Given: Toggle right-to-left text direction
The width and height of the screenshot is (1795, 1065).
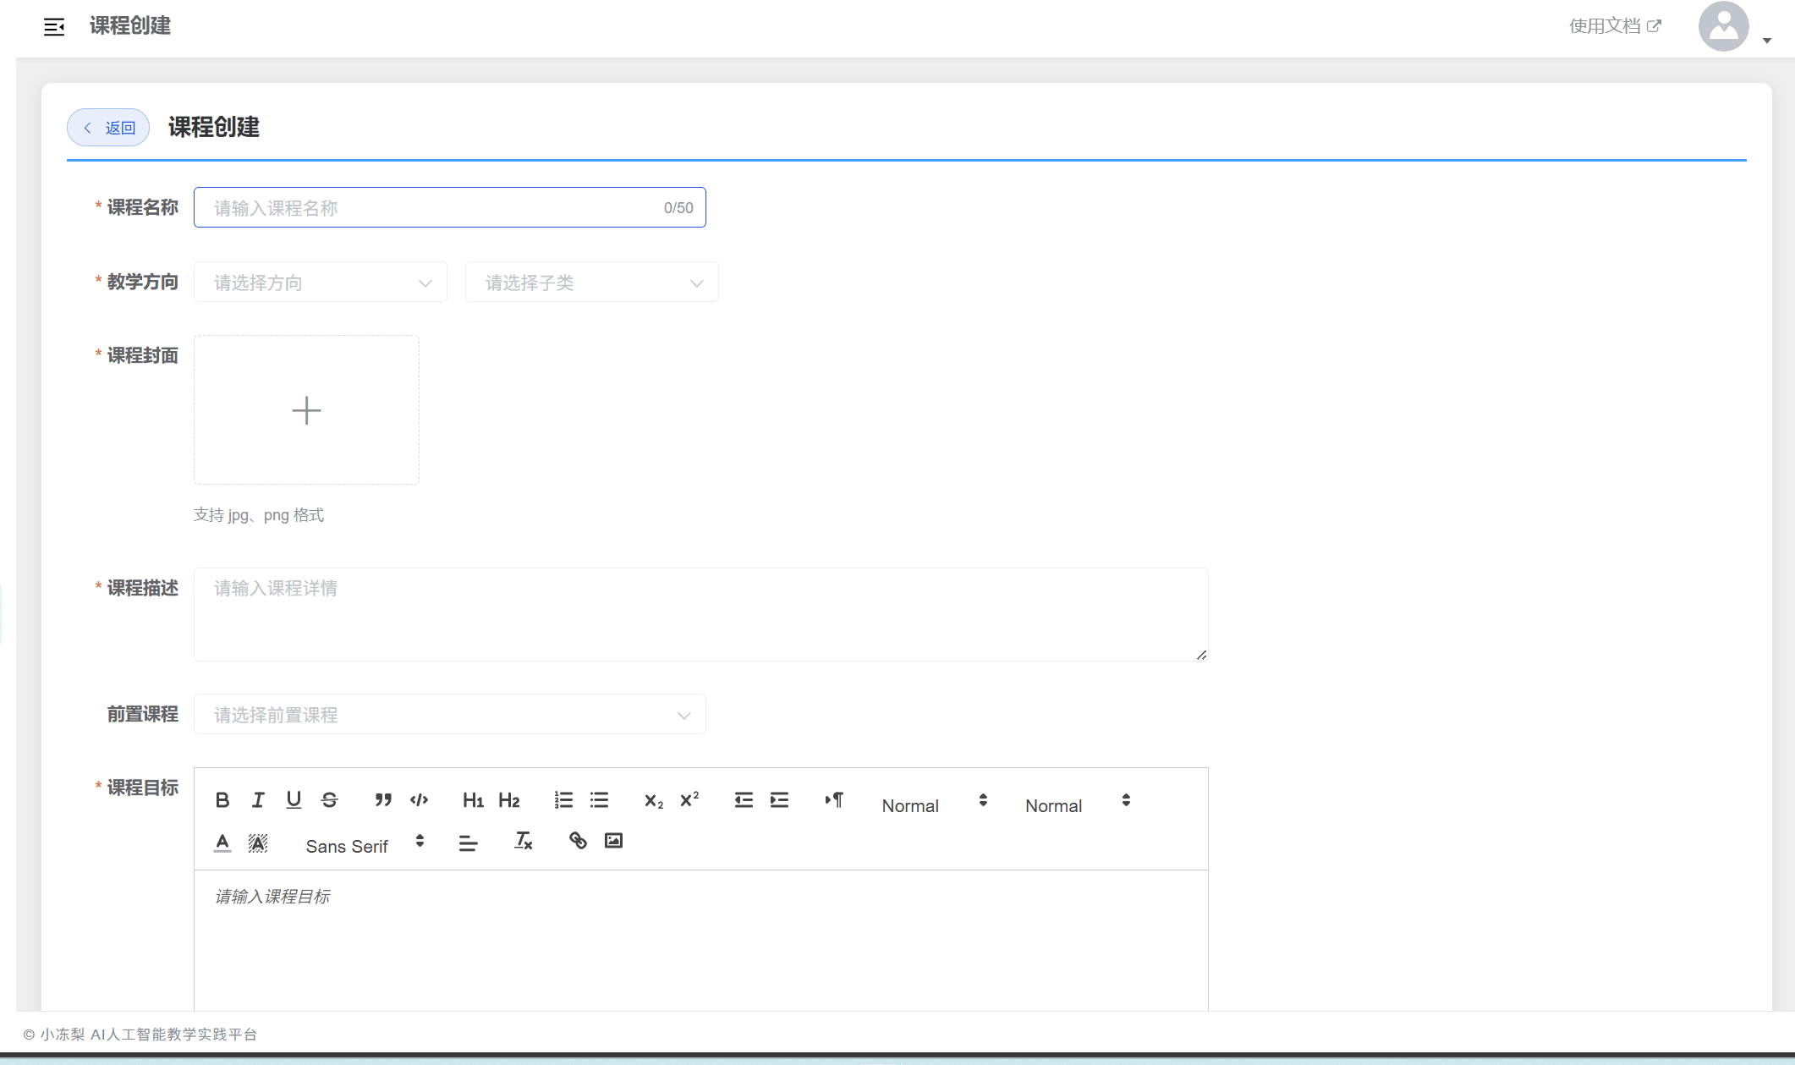Looking at the screenshot, I should tap(834, 800).
